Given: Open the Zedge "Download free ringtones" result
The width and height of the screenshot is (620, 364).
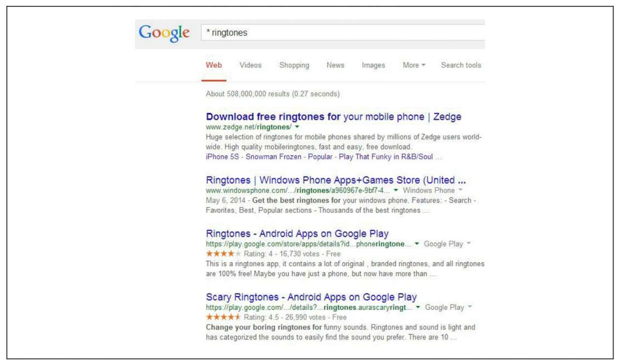Looking at the screenshot, I should click(x=334, y=117).
